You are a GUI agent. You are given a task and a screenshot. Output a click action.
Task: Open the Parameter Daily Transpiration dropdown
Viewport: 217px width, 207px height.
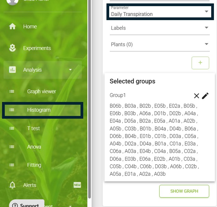click(x=160, y=12)
